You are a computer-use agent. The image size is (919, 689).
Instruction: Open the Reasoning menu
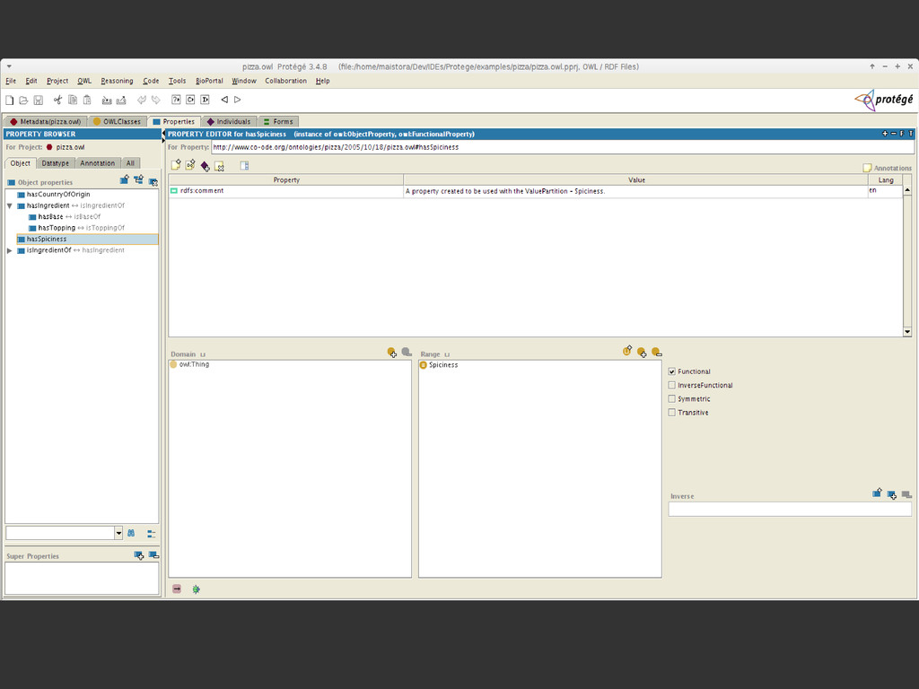117,81
